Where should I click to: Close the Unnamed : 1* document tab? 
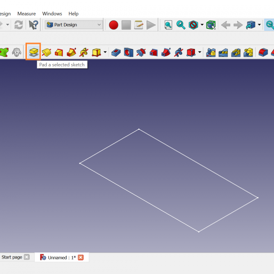pos(81,258)
